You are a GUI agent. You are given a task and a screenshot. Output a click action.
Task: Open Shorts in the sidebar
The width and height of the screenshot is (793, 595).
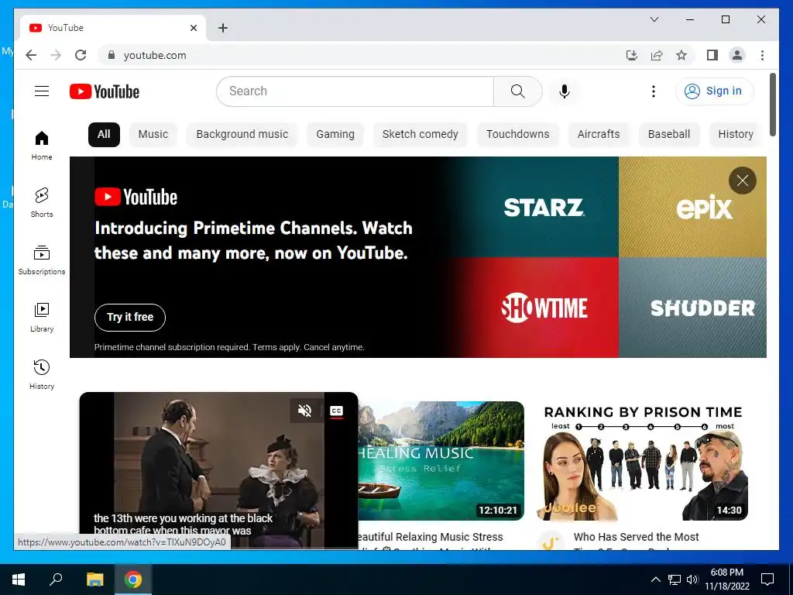coord(42,202)
